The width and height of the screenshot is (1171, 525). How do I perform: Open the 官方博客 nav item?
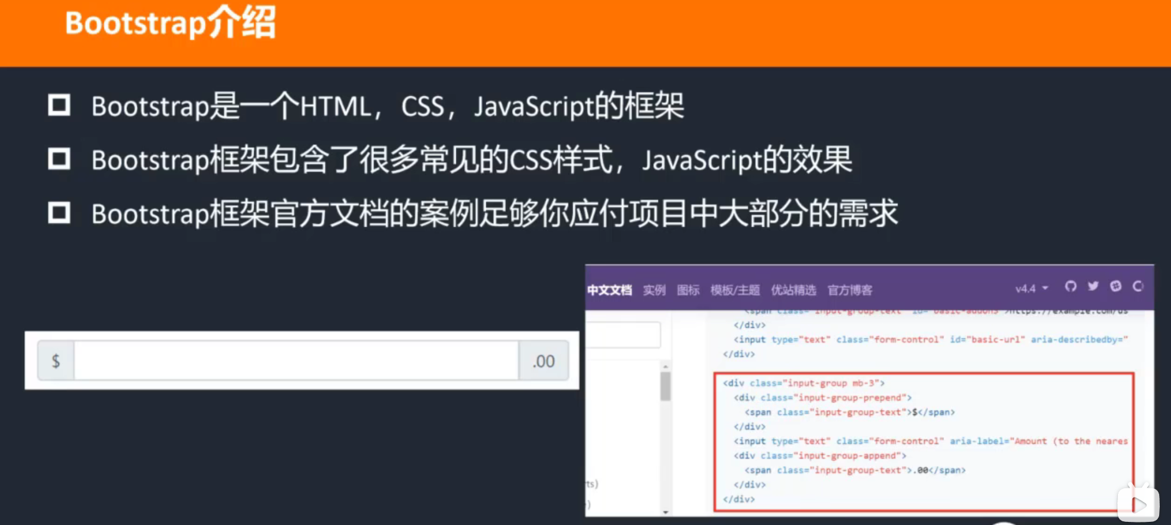pos(850,290)
